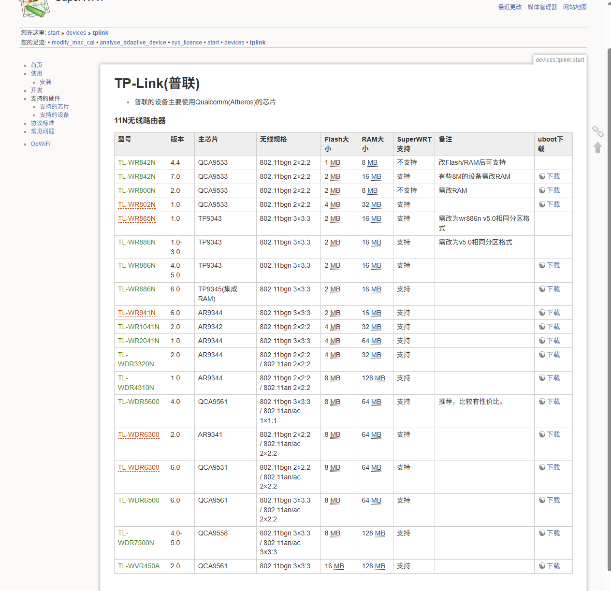Open the TL-WR885N device page

pos(137,219)
